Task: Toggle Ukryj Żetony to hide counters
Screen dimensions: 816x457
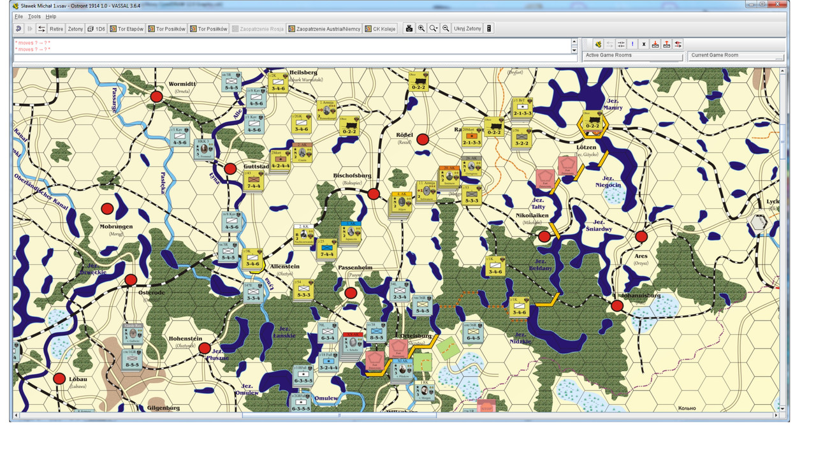Action: [467, 29]
